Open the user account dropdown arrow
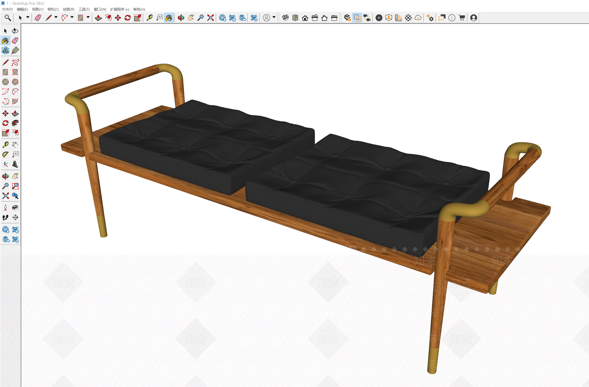589x387 pixels. point(274,17)
